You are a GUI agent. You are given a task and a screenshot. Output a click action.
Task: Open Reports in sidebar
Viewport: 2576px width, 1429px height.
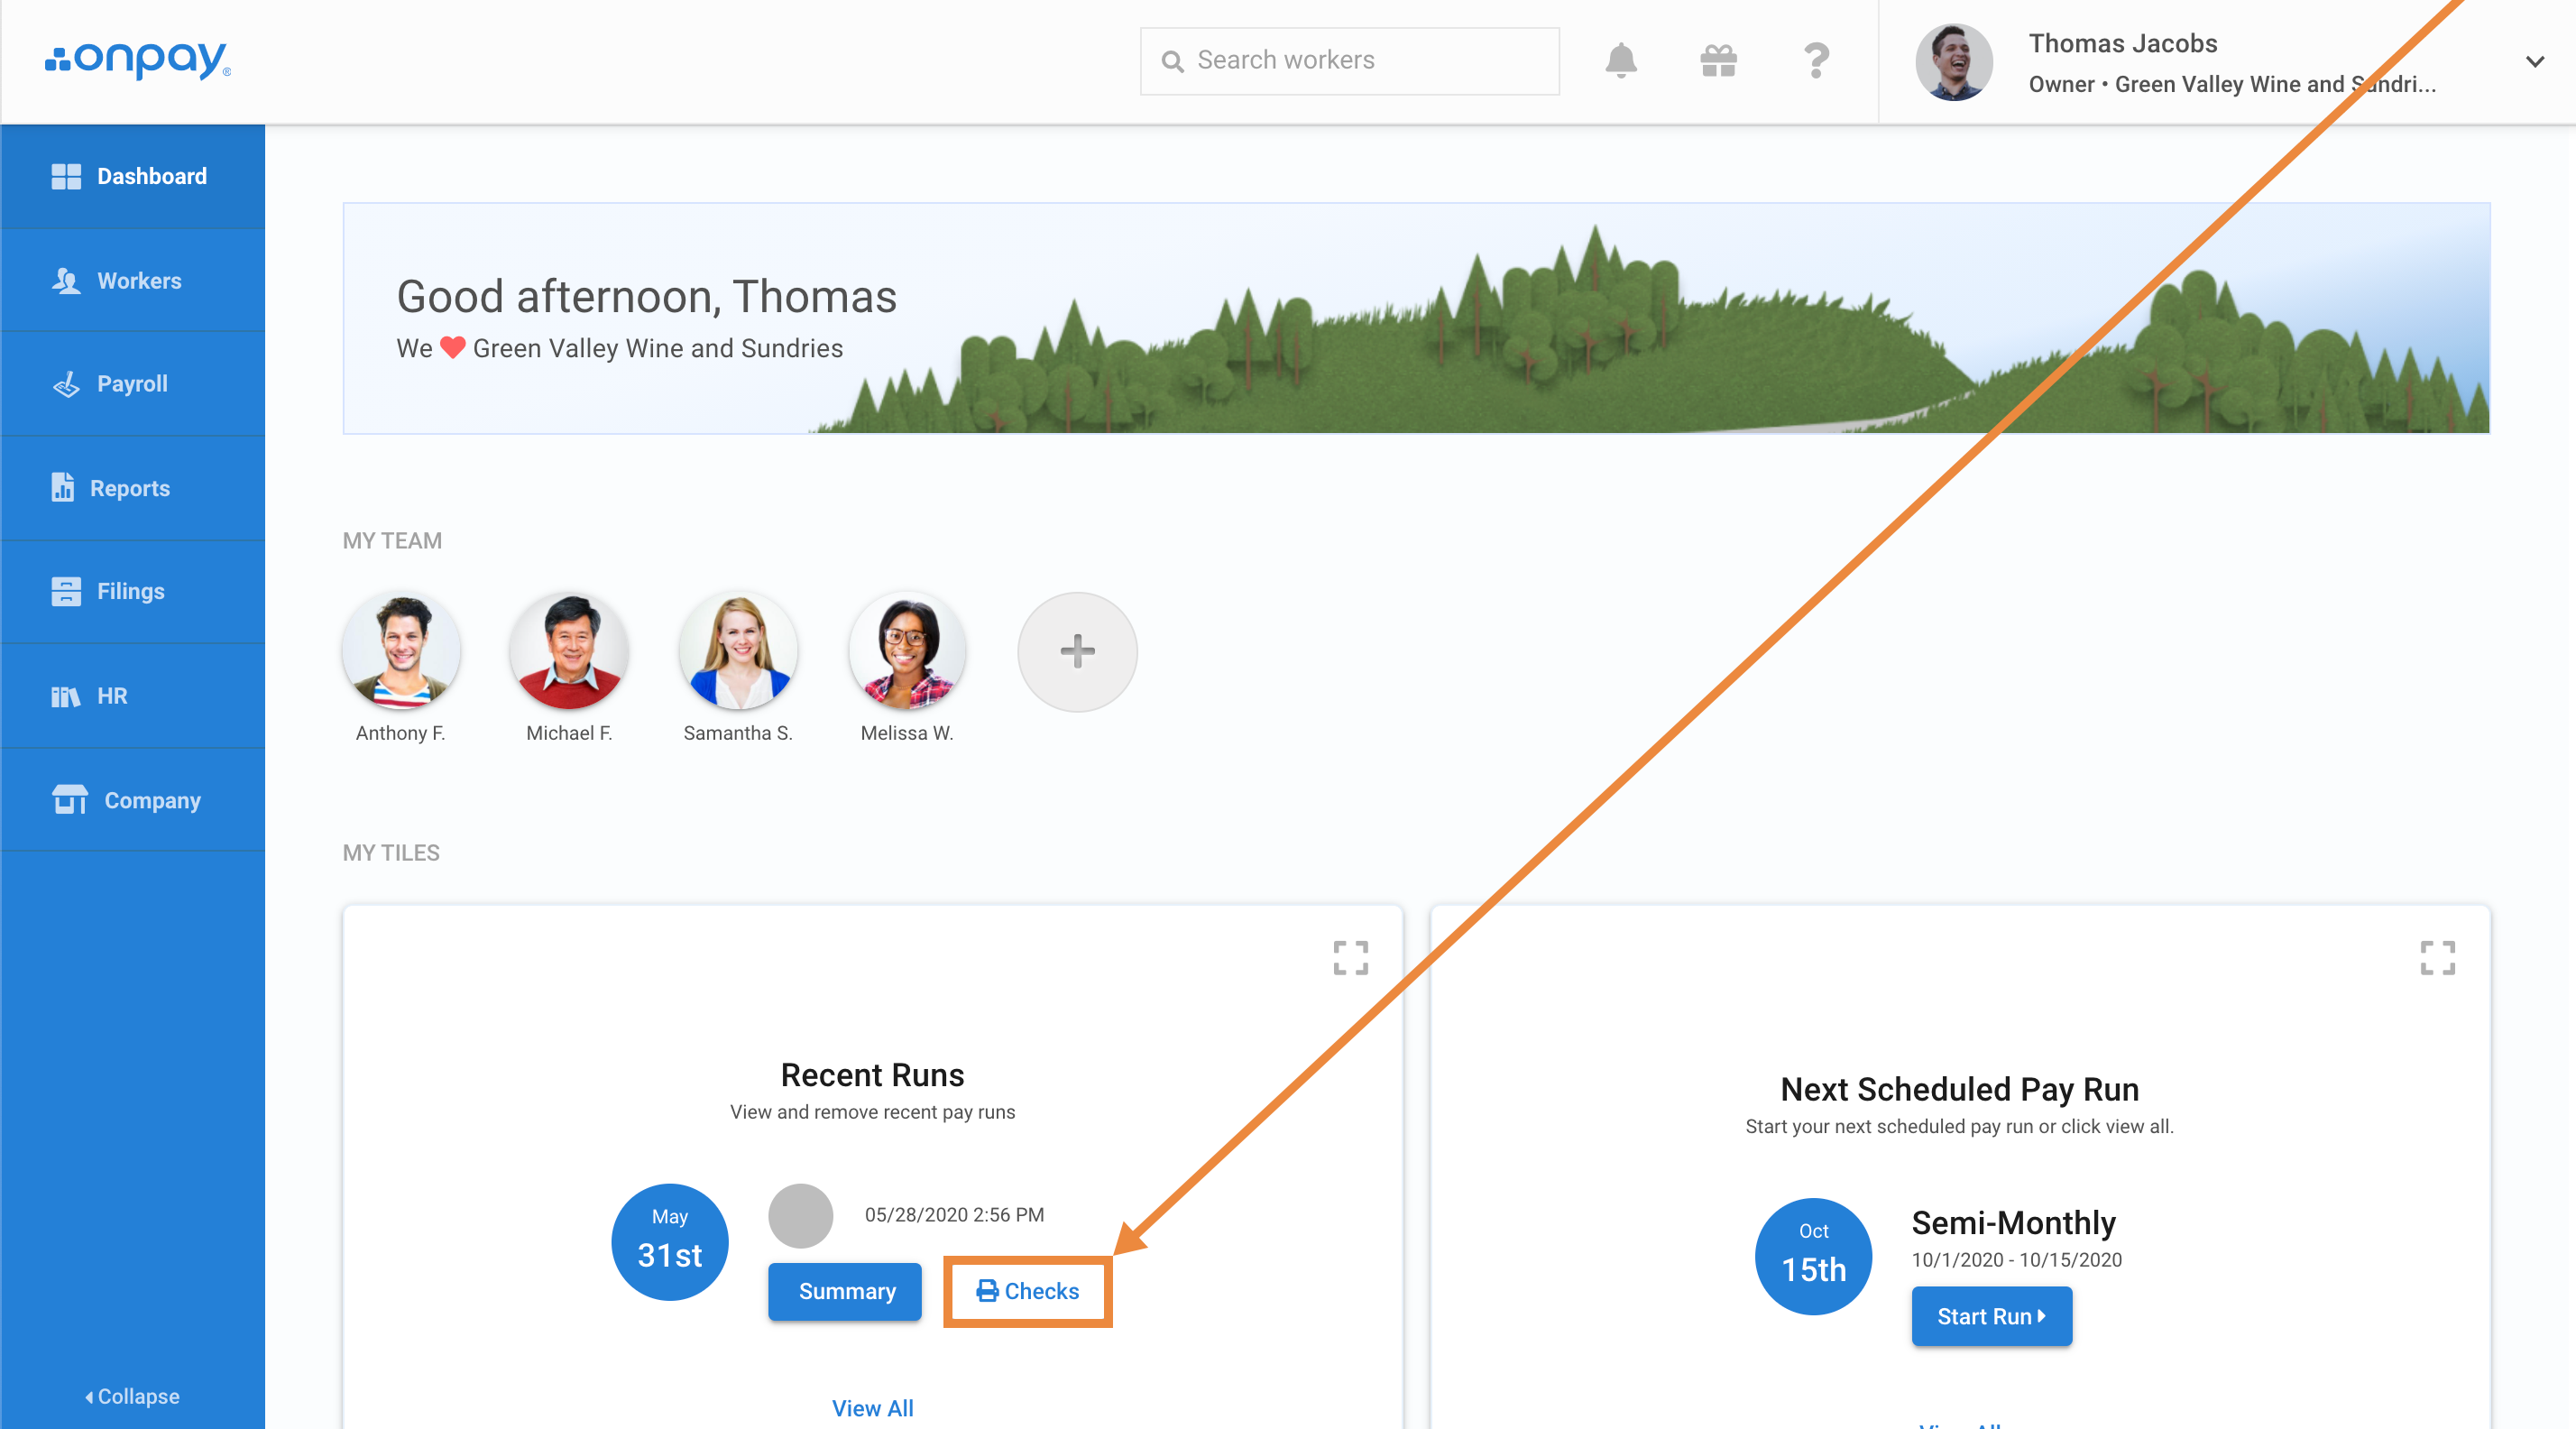(x=133, y=488)
